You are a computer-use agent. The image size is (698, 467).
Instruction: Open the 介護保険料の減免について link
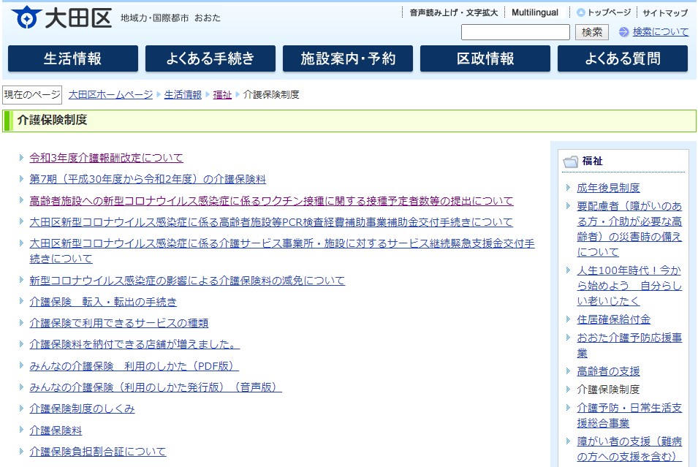pos(187,281)
